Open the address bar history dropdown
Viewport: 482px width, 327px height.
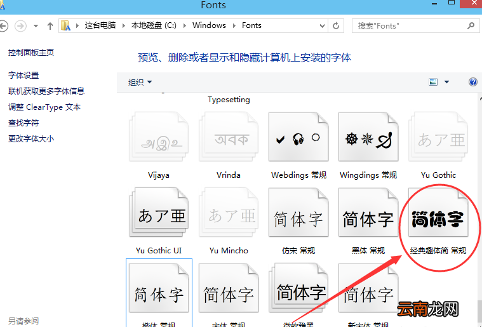(322, 26)
